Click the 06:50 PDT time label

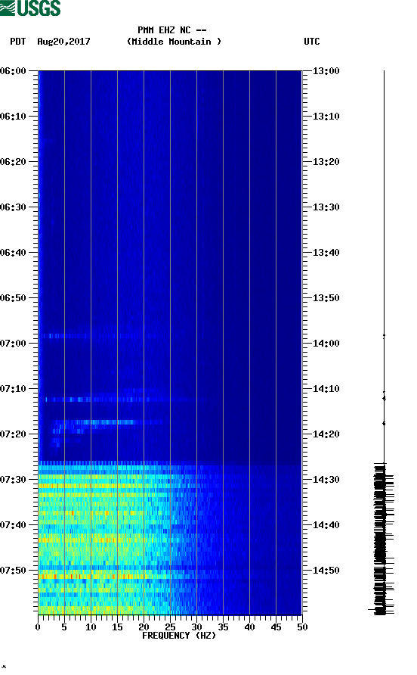[x=14, y=298]
